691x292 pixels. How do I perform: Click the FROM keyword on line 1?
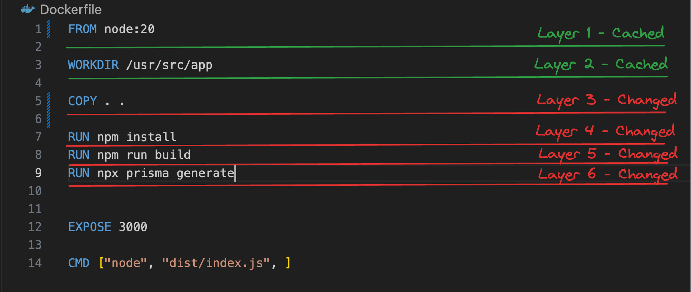(x=82, y=29)
